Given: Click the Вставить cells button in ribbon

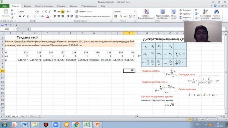Looking at the screenshot, I should click(x=186, y=10).
